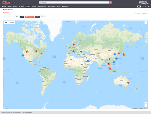The image size is (151, 118).
Task: Expand the Advanced search options
Action: coord(144,13)
